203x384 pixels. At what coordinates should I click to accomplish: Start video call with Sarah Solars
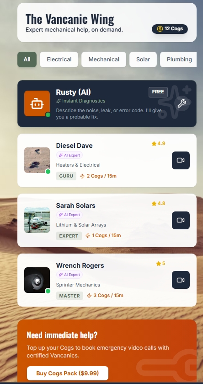181,221
